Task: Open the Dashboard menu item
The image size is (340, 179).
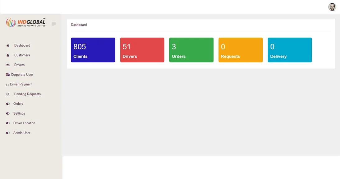Action: (22, 45)
